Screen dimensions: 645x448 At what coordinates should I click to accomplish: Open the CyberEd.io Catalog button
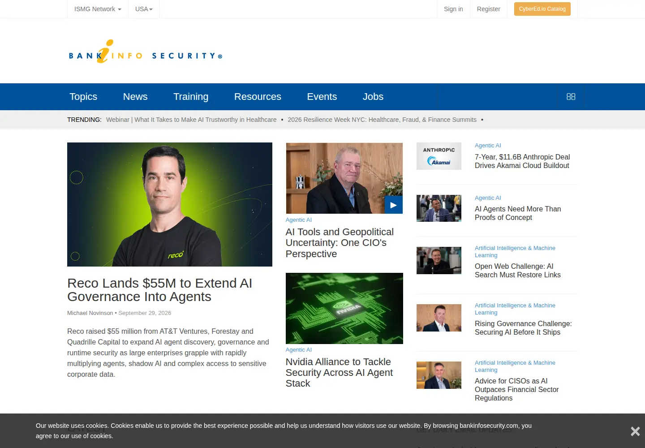[542, 9]
